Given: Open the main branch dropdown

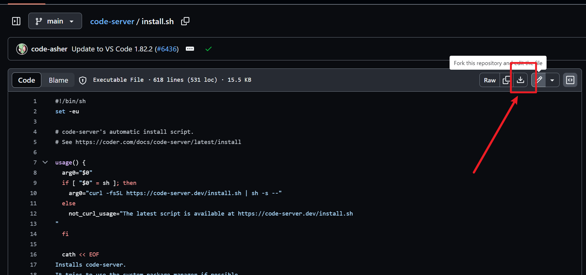Looking at the screenshot, I should [x=55, y=21].
